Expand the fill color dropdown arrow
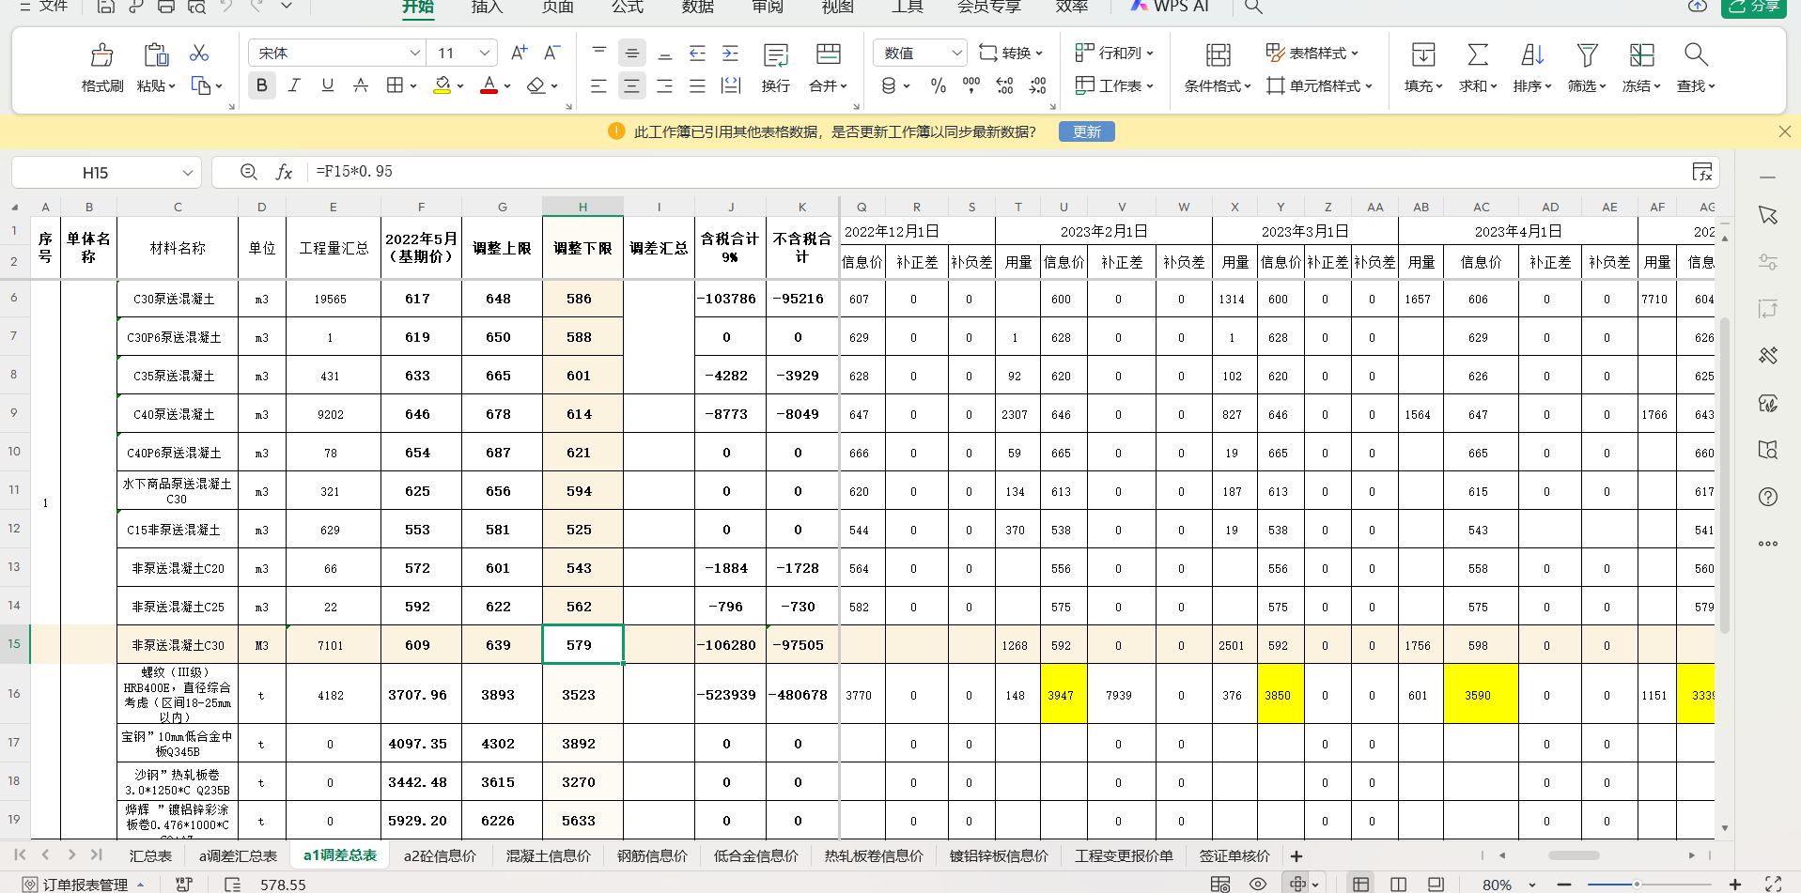This screenshot has height=893, width=1801. [x=459, y=85]
